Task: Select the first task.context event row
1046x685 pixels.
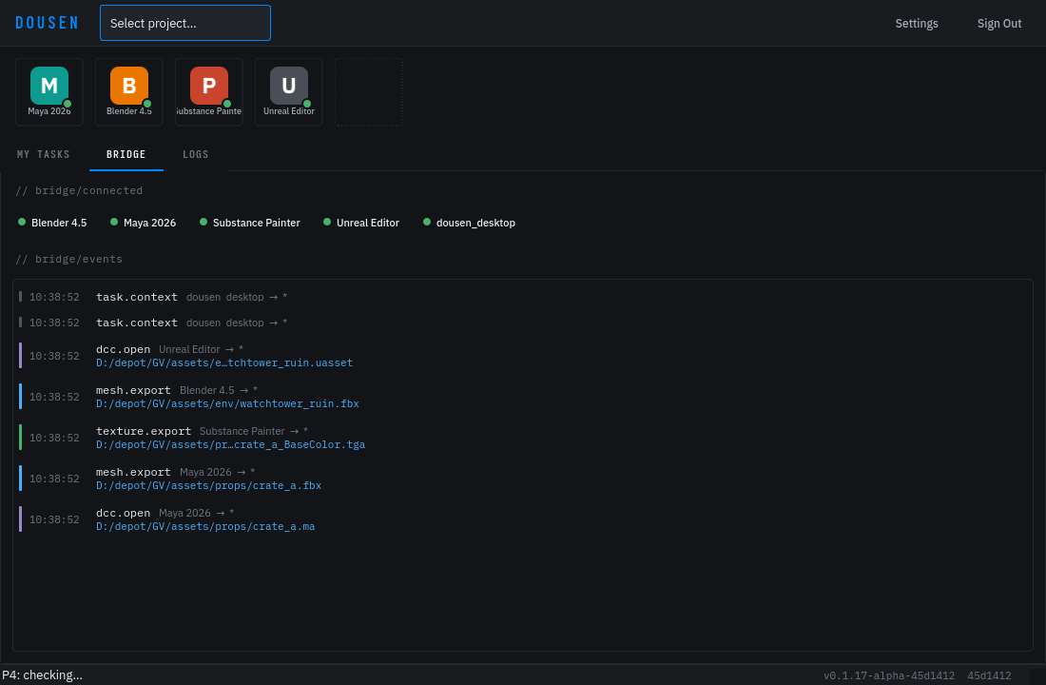Action: point(523,297)
